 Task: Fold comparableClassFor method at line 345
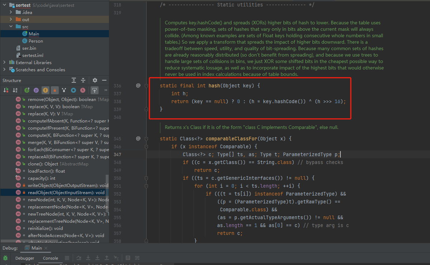(146, 139)
